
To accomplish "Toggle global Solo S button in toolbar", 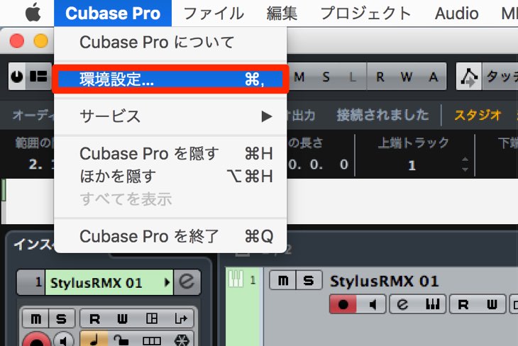I will [x=326, y=77].
